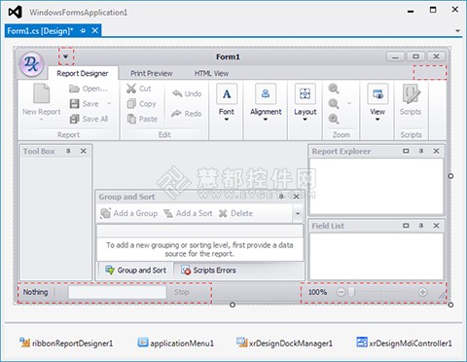Click the form's bottom-right resize grip
The image size is (467, 362).
[443, 295]
